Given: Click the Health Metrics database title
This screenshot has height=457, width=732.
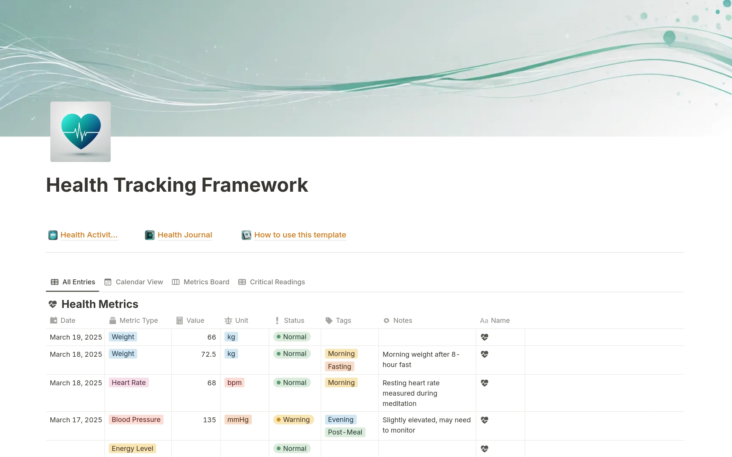Looking at the screenshot, I should pyautogui.click(x=100, y=304).
